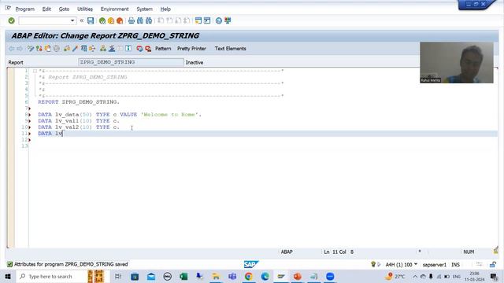Screen dimensions: 504x283
Task: Click the REPORT ZPRG_DEMO_STRING code line
Action: (x=79, y=101)
